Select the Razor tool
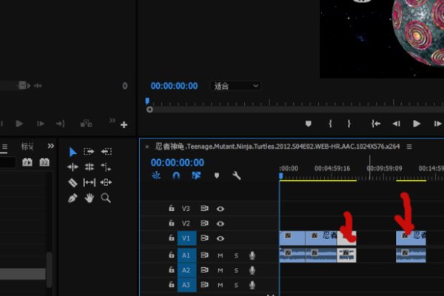 (x=73, y=182)
